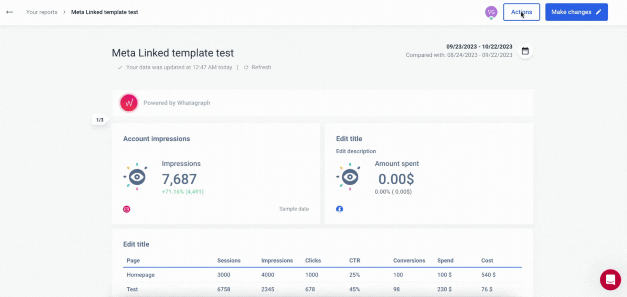
Task: Click the pencil icon in Make changes
Action: pos(598,12)
